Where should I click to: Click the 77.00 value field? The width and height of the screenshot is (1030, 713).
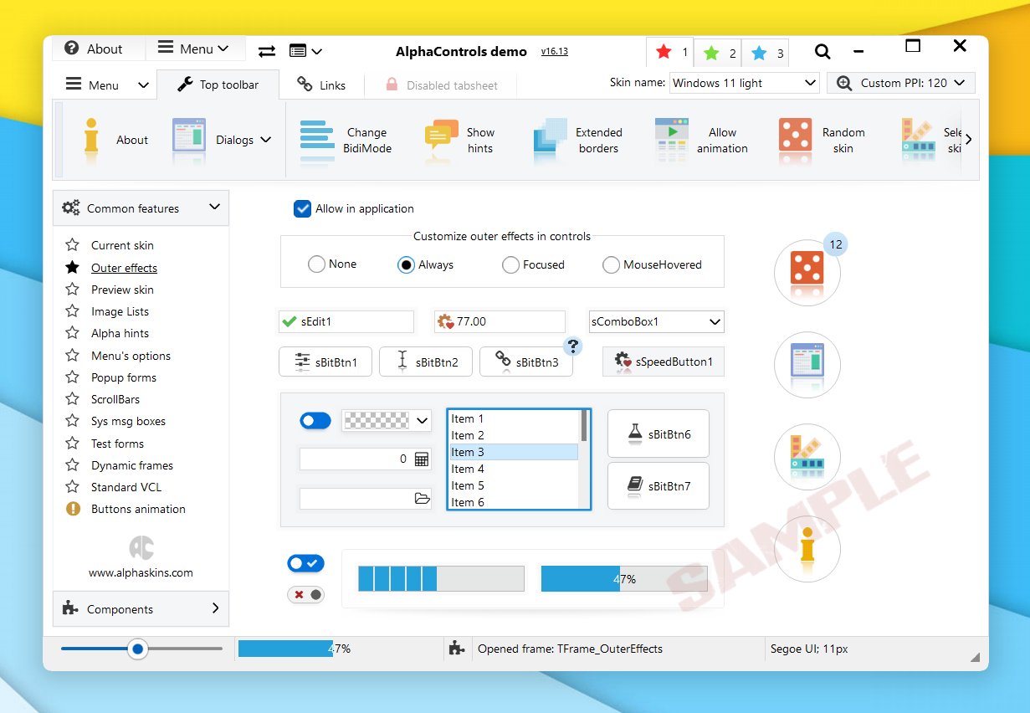(x=500, y=321)
